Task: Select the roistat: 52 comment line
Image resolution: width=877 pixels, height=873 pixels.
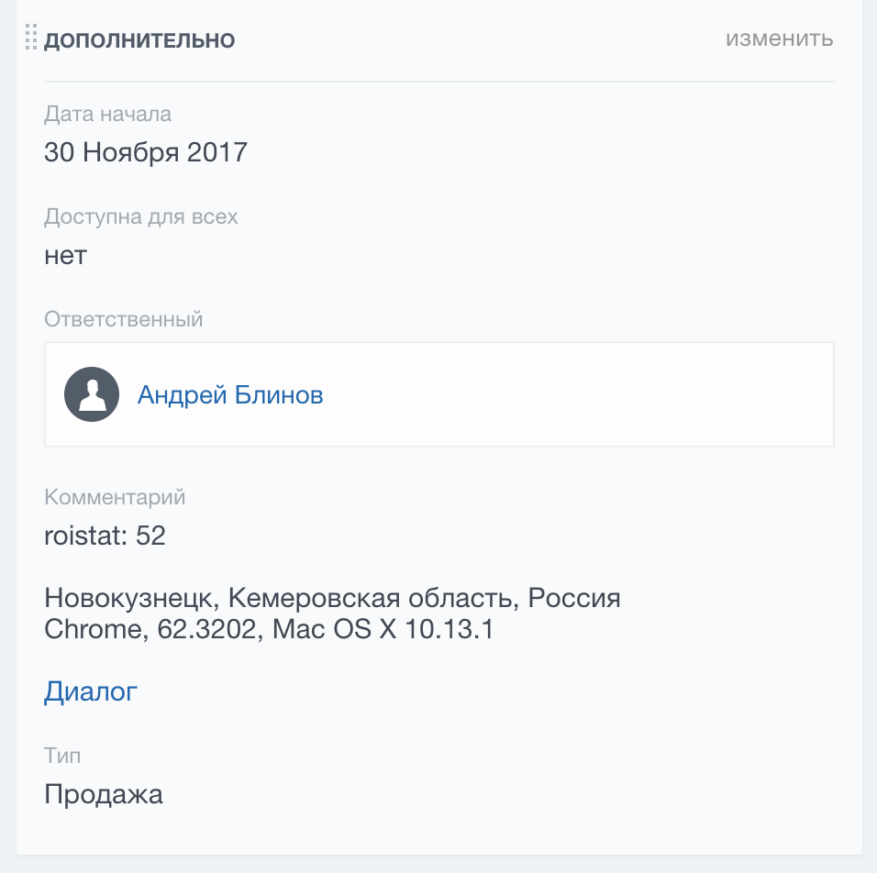Action: point(105,536)
